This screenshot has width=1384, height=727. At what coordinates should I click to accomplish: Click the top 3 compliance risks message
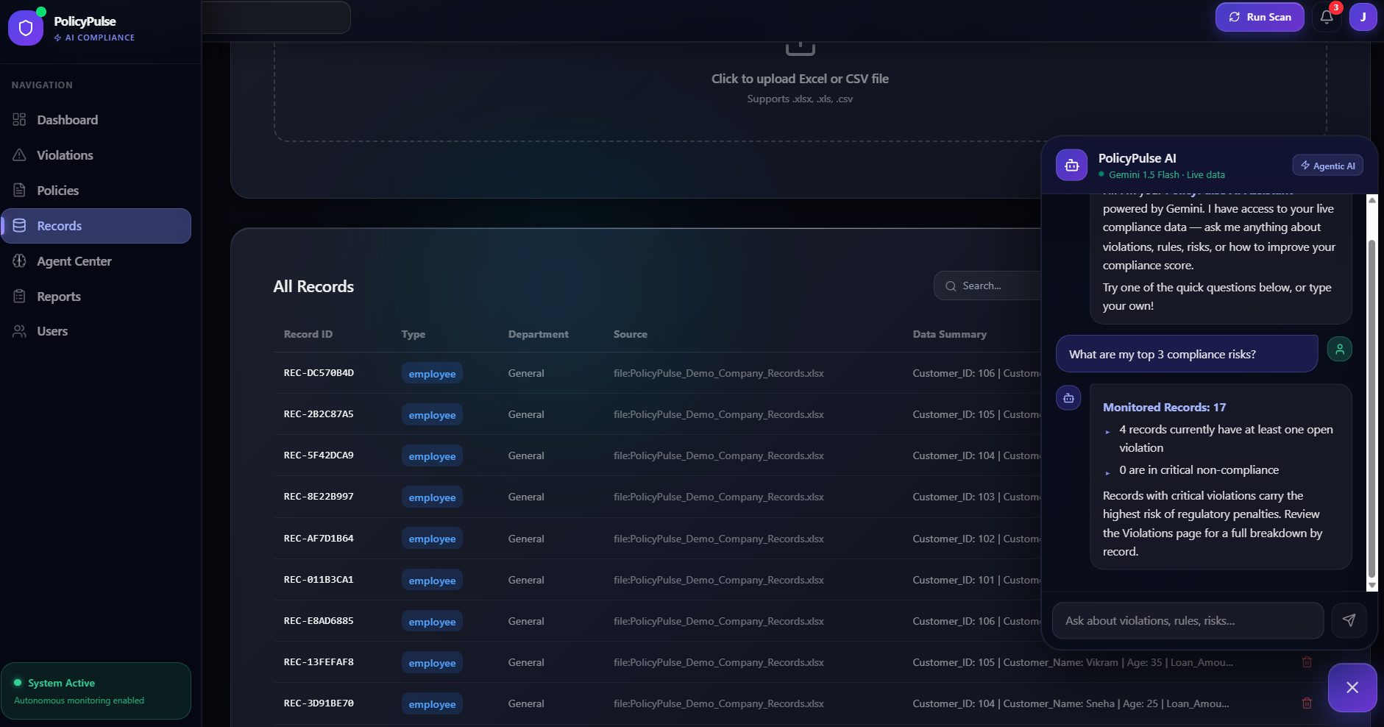(x=1187, y=354)
